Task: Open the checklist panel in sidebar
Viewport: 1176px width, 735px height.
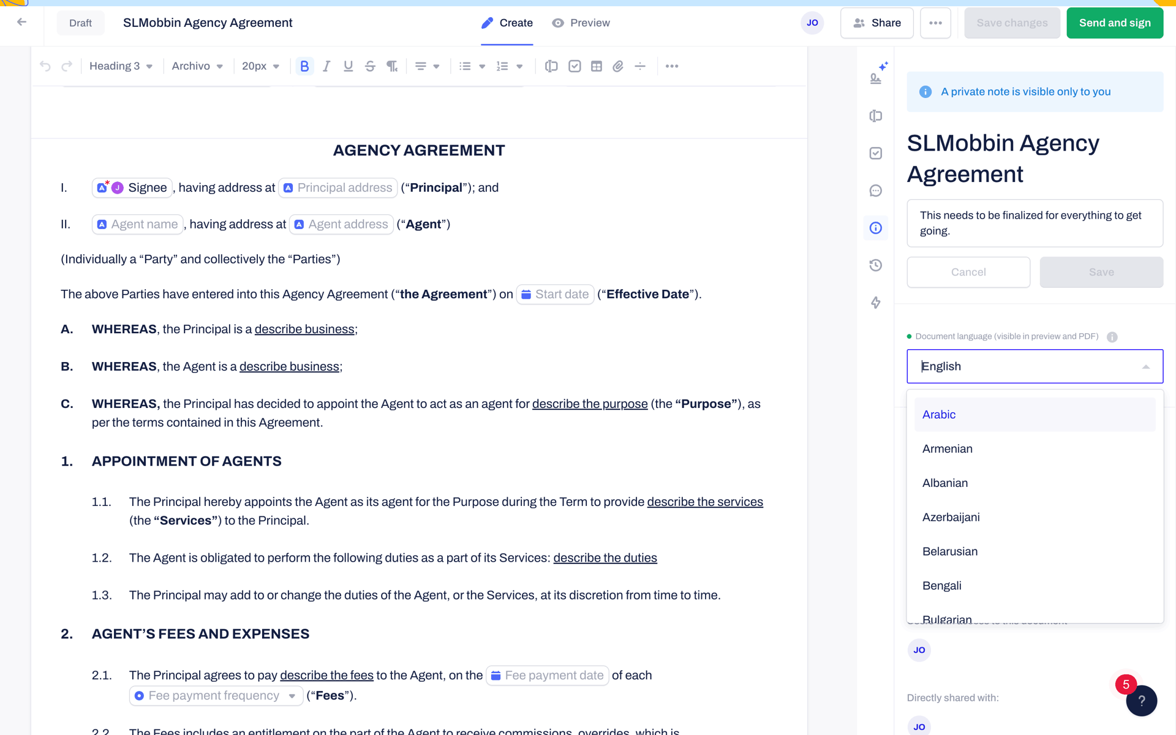Action: click(x=876, y=153)
